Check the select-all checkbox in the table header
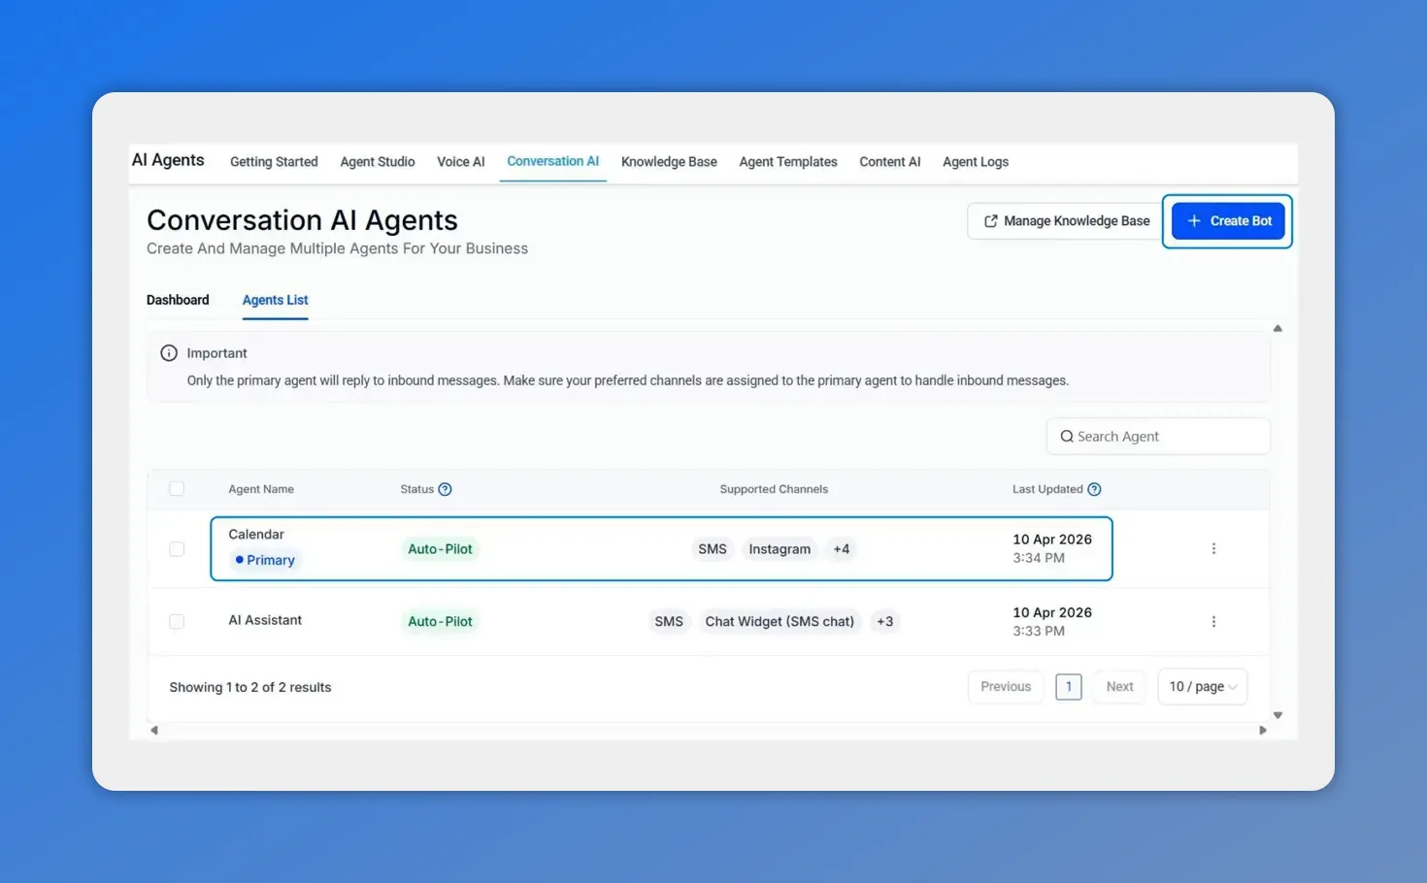Screen dimensions: 1427x883 click(x=176, y=489)
